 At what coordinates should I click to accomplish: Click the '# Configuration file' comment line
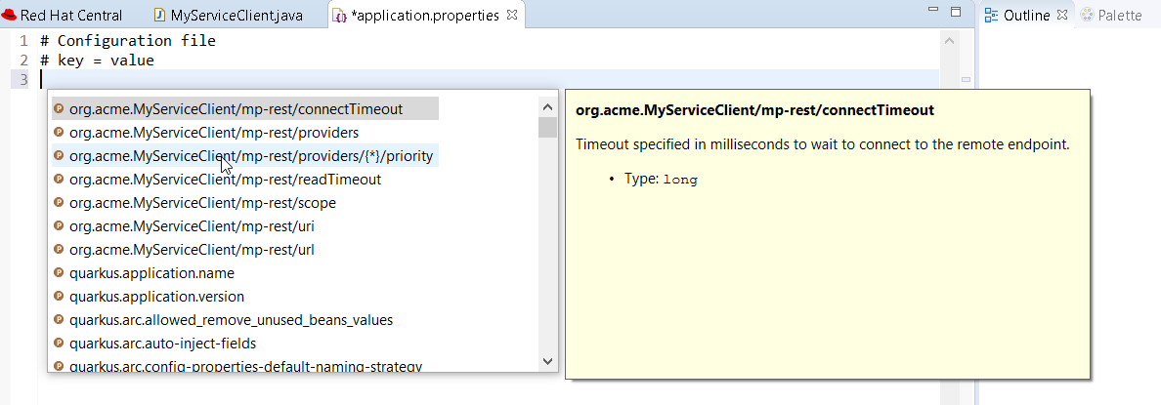(x=128, y=41)
